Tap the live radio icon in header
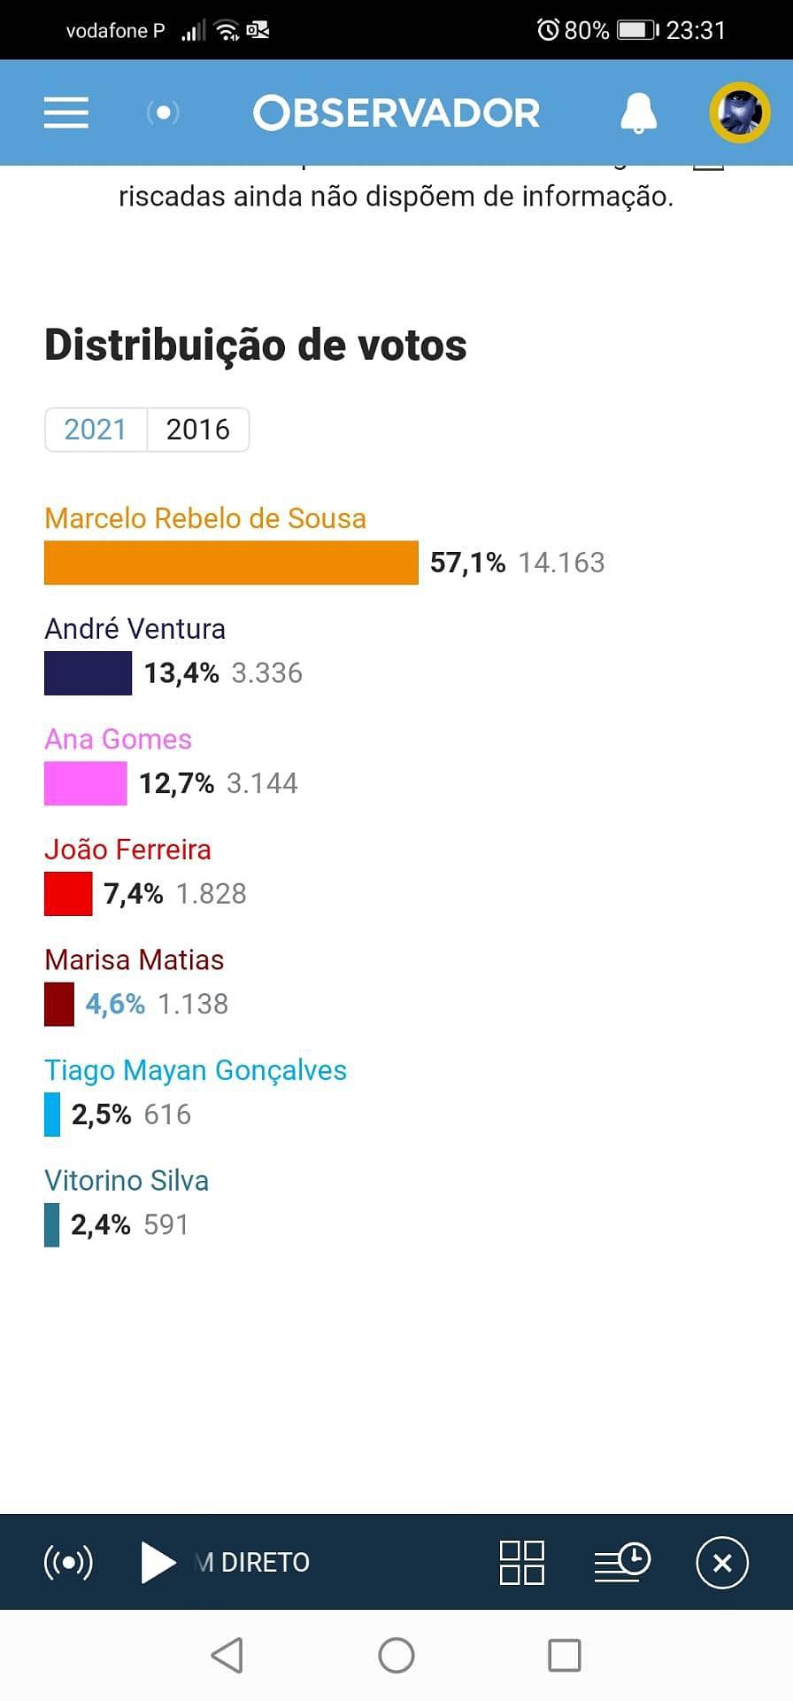This screenshot has height=1701, width=793. click(163, 113)
